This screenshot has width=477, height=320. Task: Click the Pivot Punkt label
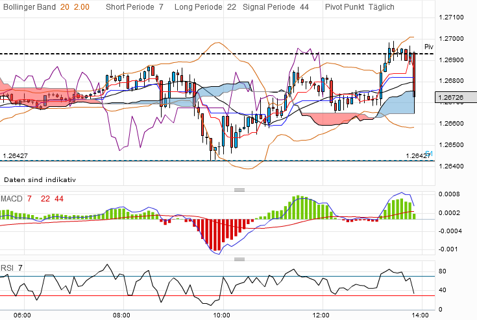pyautogui.click(x=345, y=7)
